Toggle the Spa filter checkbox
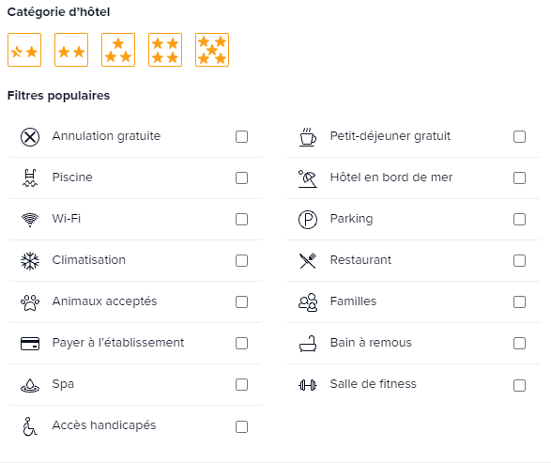Screen dimensions: 551x463 coord(241,384)
